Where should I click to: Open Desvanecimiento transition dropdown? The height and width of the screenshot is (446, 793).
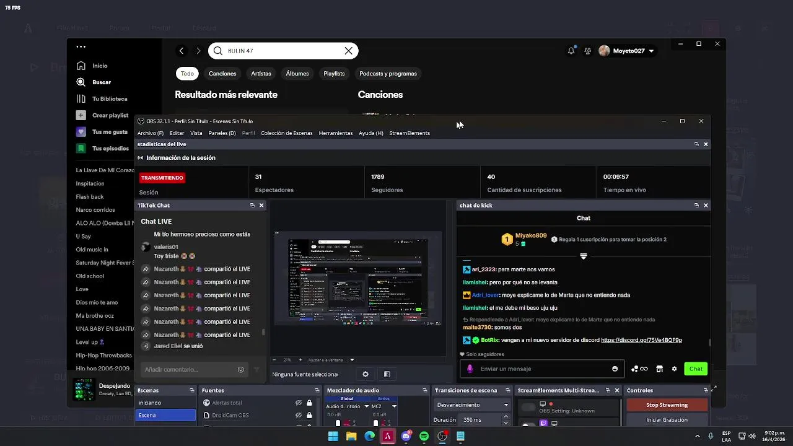point(472,404)
